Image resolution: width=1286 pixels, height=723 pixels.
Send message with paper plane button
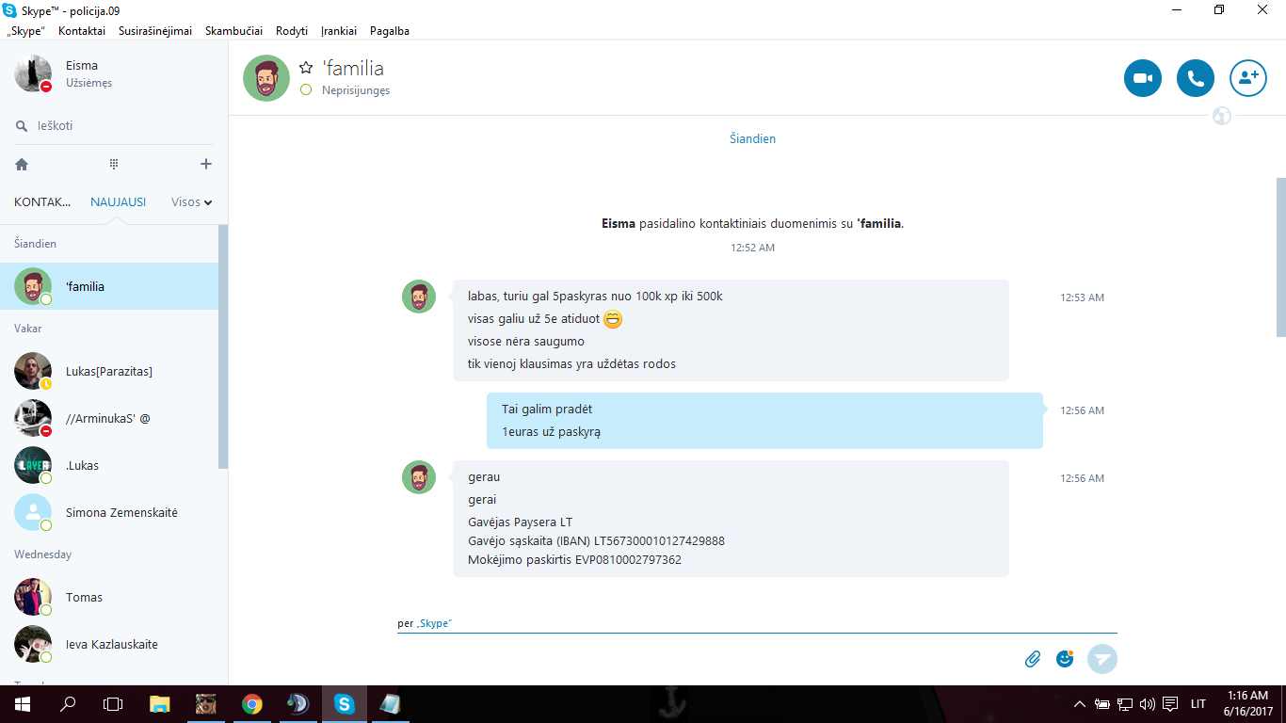pyautogui.click(x=1102, y=659)
